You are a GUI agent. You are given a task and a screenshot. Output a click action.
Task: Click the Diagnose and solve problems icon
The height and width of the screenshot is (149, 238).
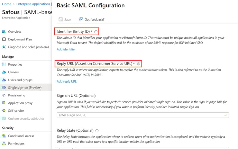4,47
